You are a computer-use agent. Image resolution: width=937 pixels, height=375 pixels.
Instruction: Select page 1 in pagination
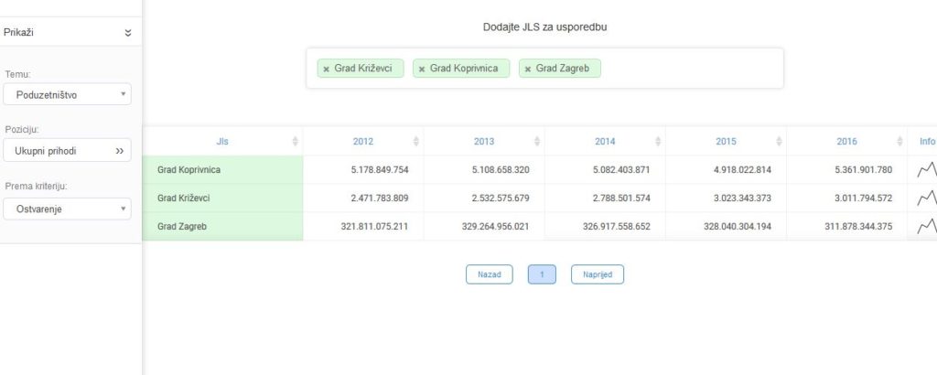click(542, 274)
